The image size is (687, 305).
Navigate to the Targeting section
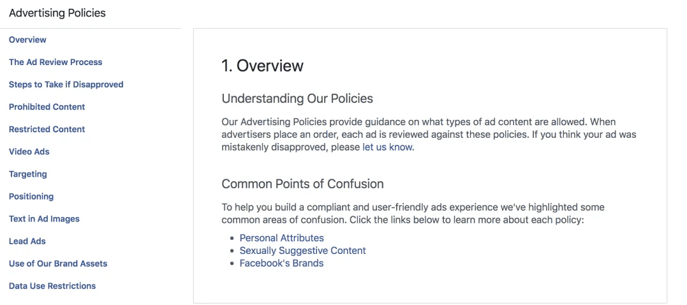(28, 174)
